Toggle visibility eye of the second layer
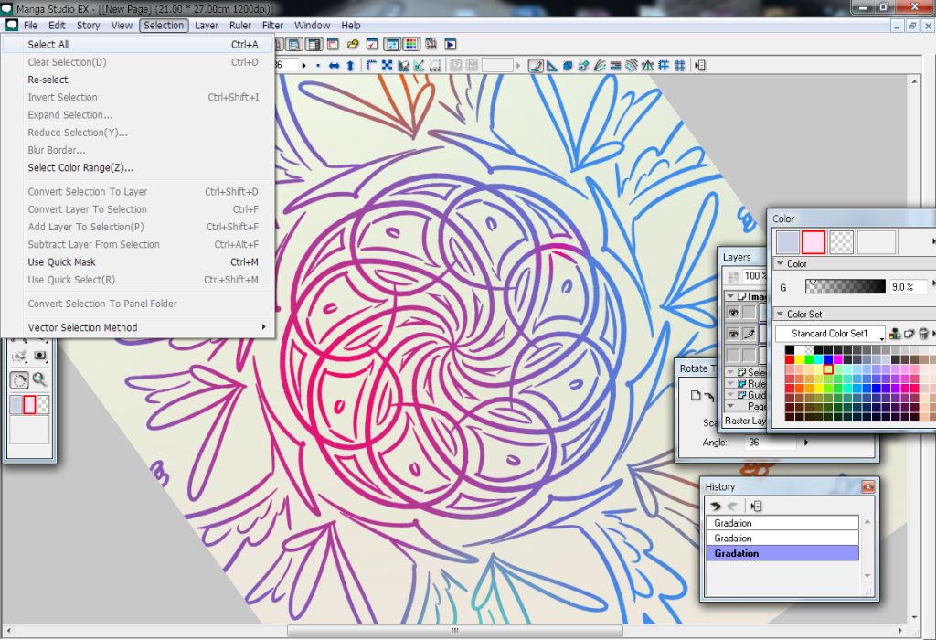Viewport: 936px width, 640px height. (x=733, y=335)
